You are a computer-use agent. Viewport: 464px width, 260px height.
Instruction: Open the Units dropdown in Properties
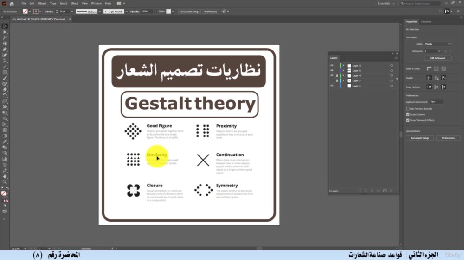point(438,44)
